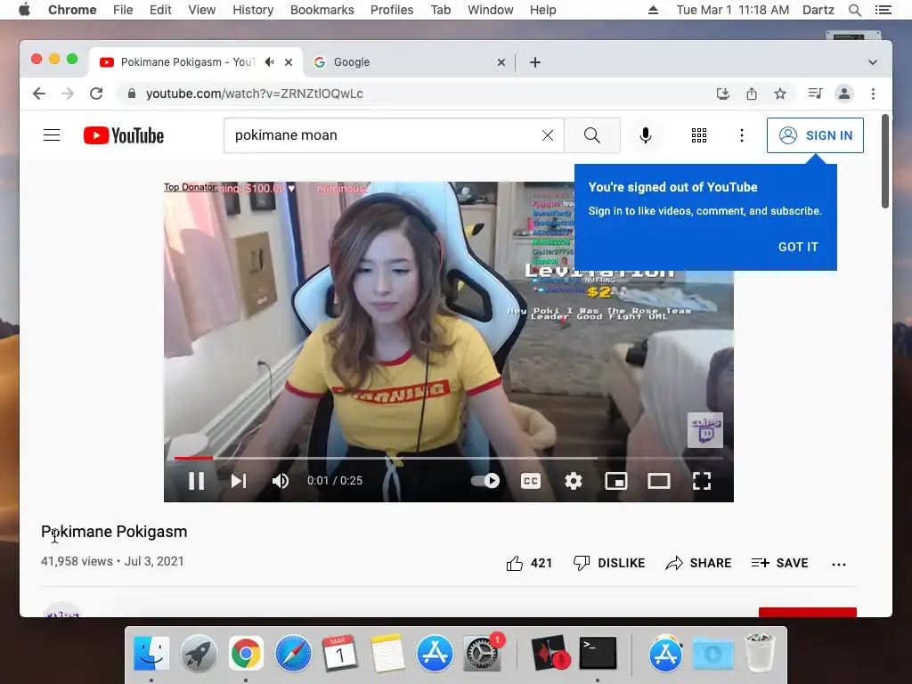Screen dimensions: 912x684
Task: Open the YouTube apps grid icon
Action: pos(699,135)
